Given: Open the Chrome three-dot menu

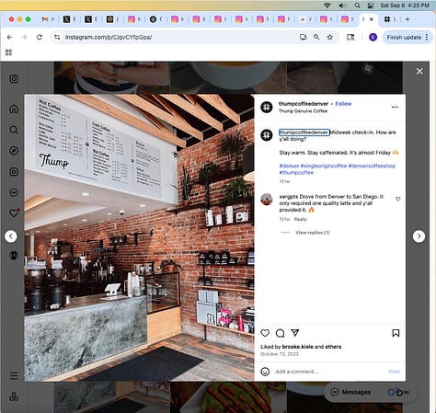Looking at the screenshot, I should pos(427,37).
